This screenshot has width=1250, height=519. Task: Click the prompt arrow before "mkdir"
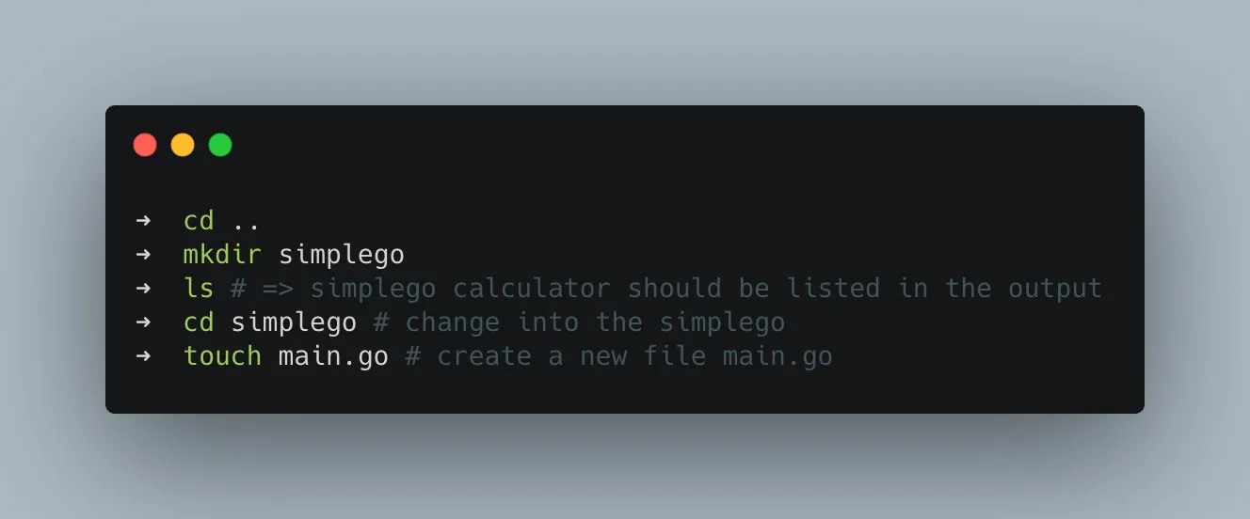(x=143, y=255)
